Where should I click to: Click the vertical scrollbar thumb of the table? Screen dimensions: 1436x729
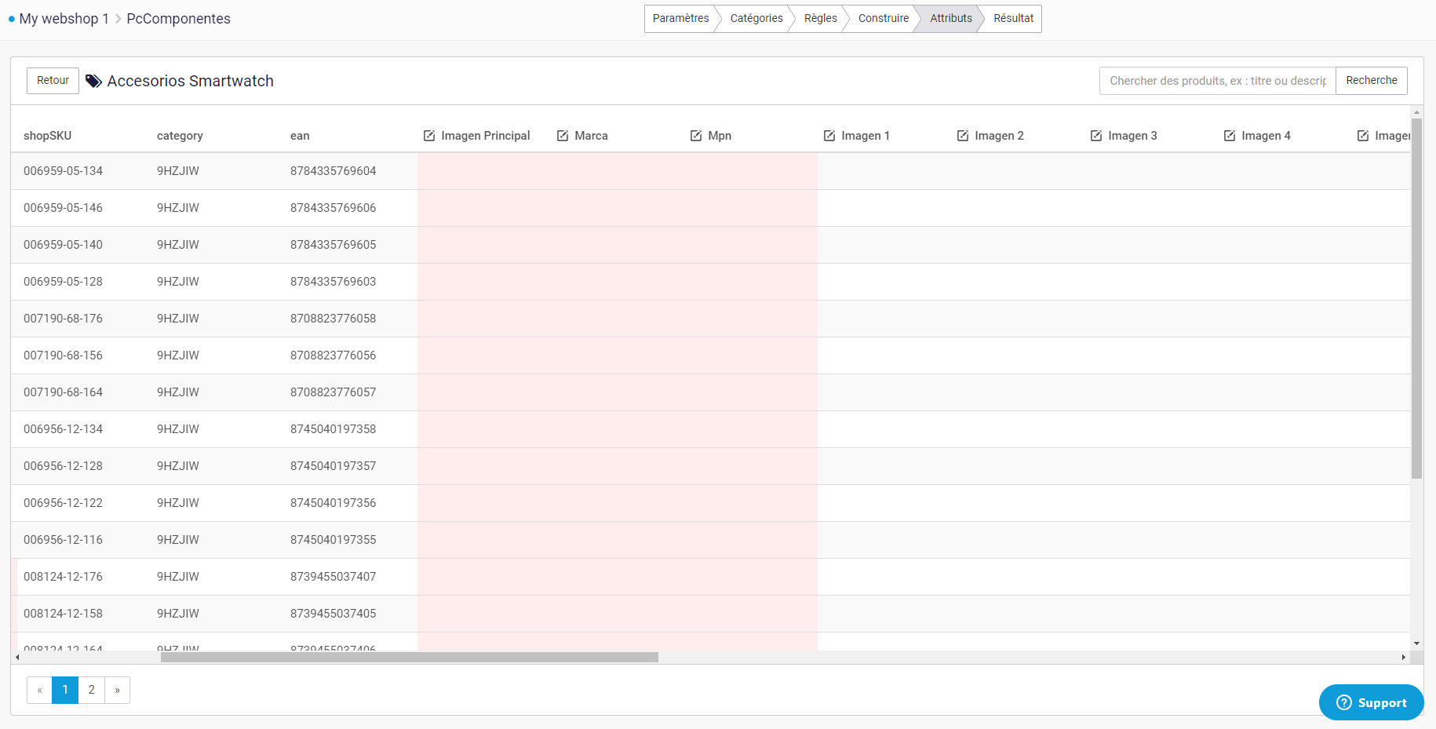[1416, 298]
